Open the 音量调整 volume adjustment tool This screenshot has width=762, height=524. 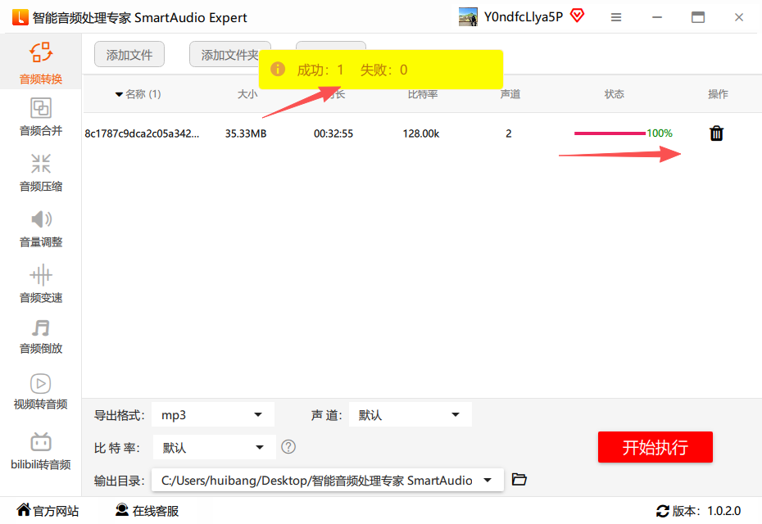coord(41,228)
